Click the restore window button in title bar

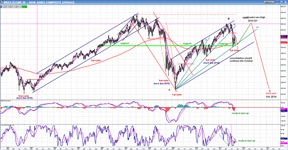click(x=281, y=2)
